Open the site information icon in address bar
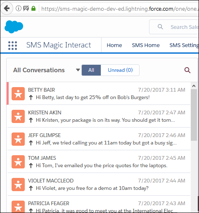This screenshot has width=199, height=213. 19,9
